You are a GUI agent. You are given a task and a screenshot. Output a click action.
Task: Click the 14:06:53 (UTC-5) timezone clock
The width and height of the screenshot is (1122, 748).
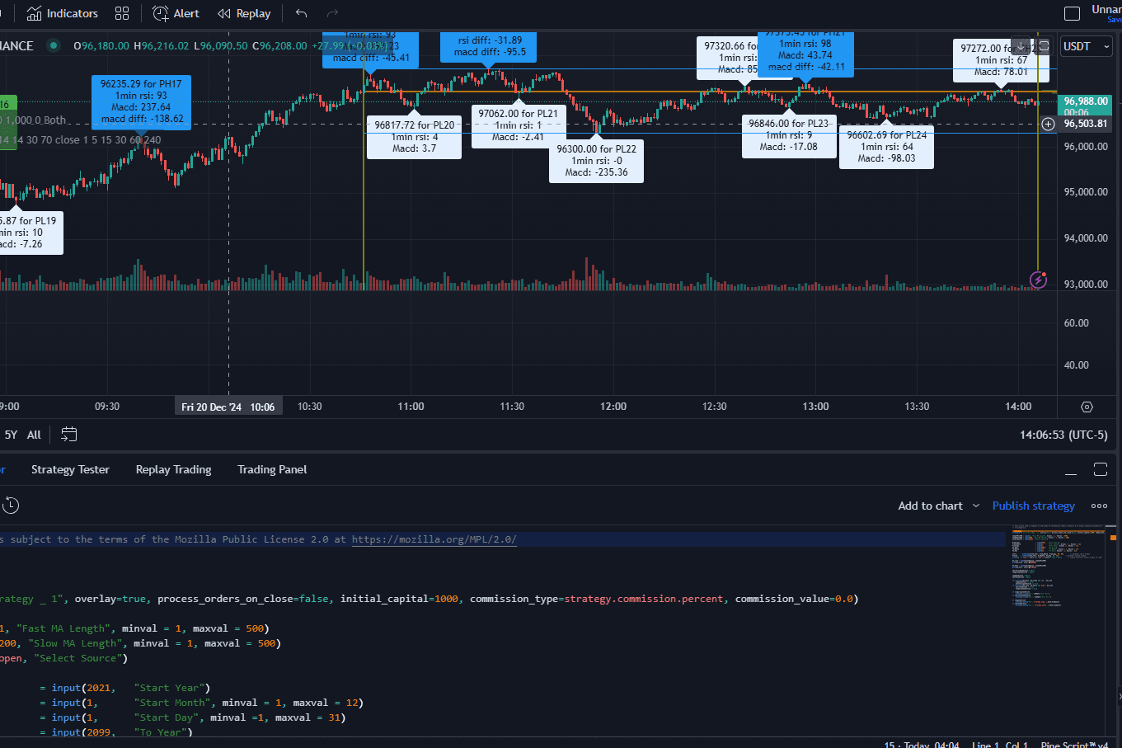(x=1063, y=435)
